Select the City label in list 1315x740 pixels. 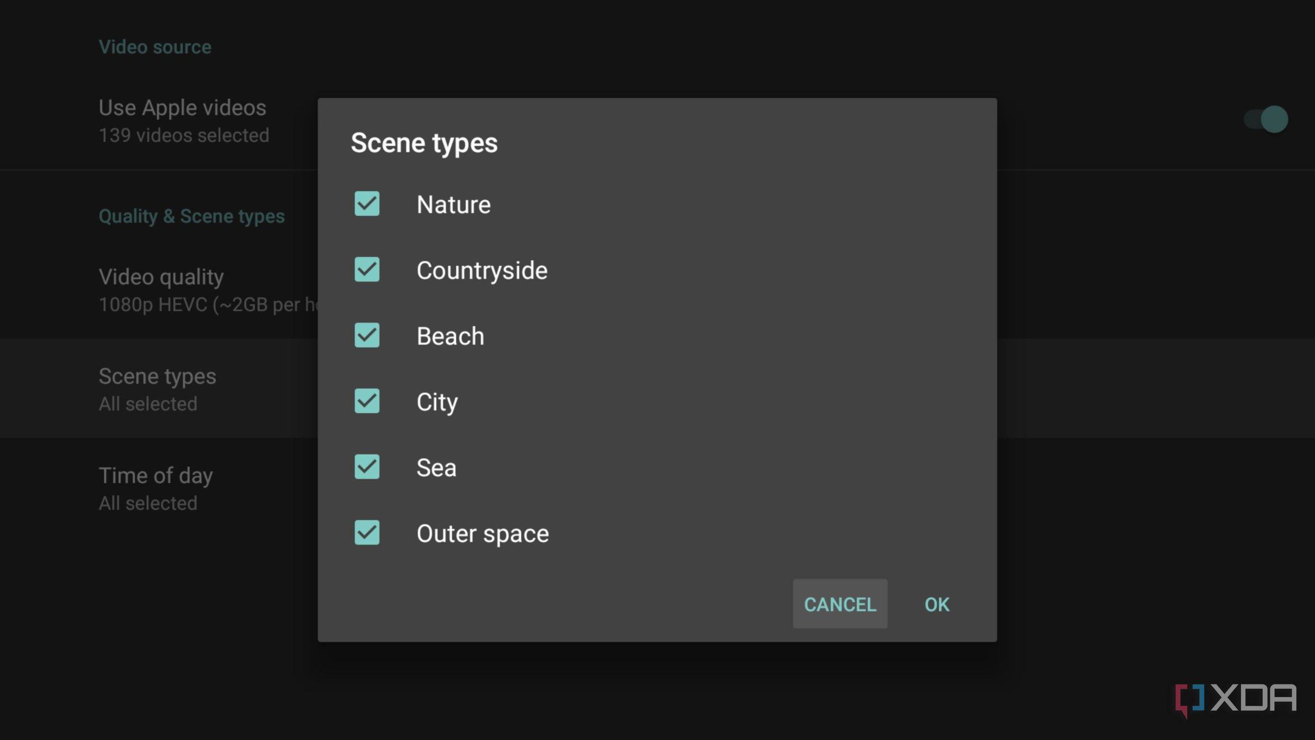coord(437,403)
